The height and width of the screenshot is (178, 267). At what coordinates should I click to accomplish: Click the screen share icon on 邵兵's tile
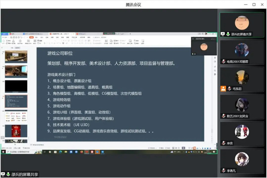click(x=223, y=34)
